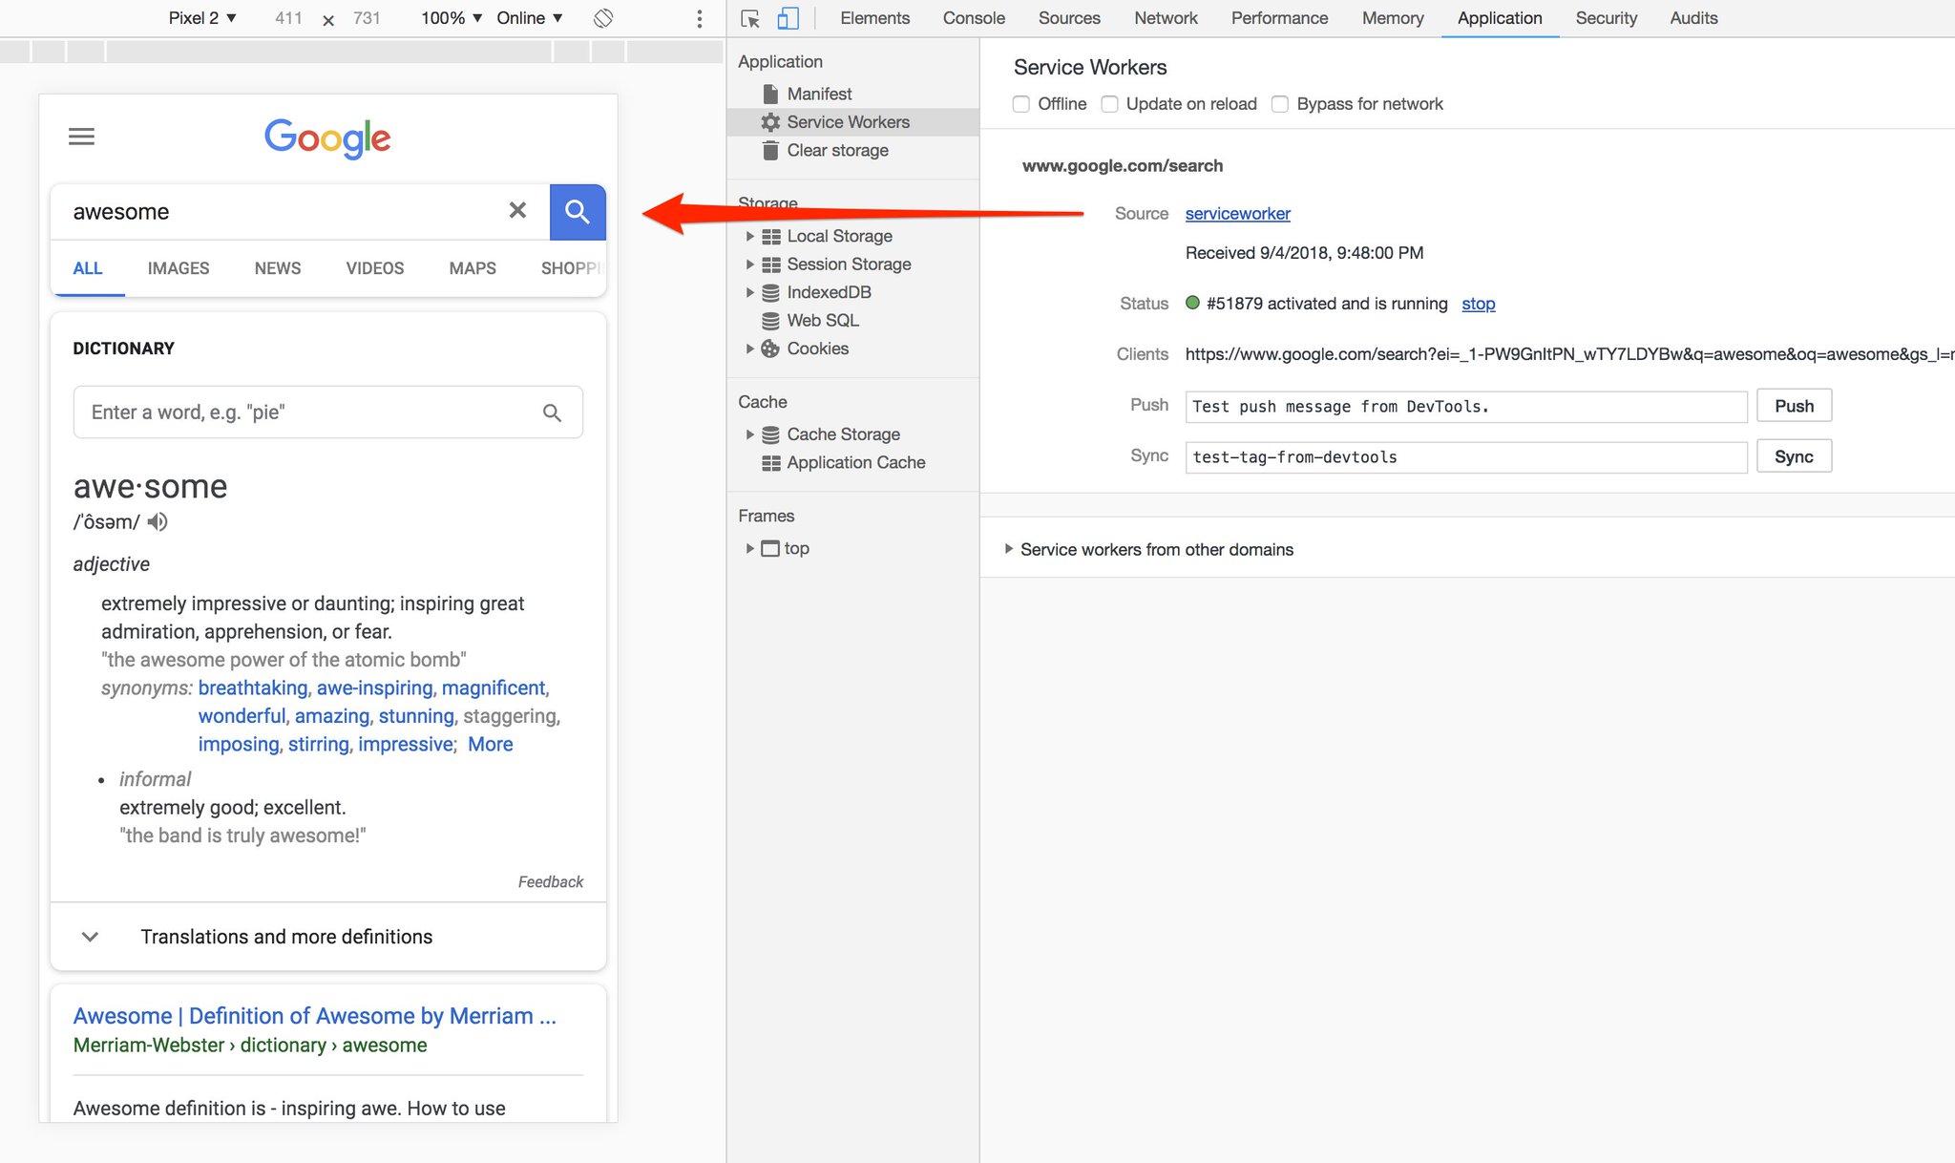
Task: Enable Bypass for network
Action: tap(1280, 104)
